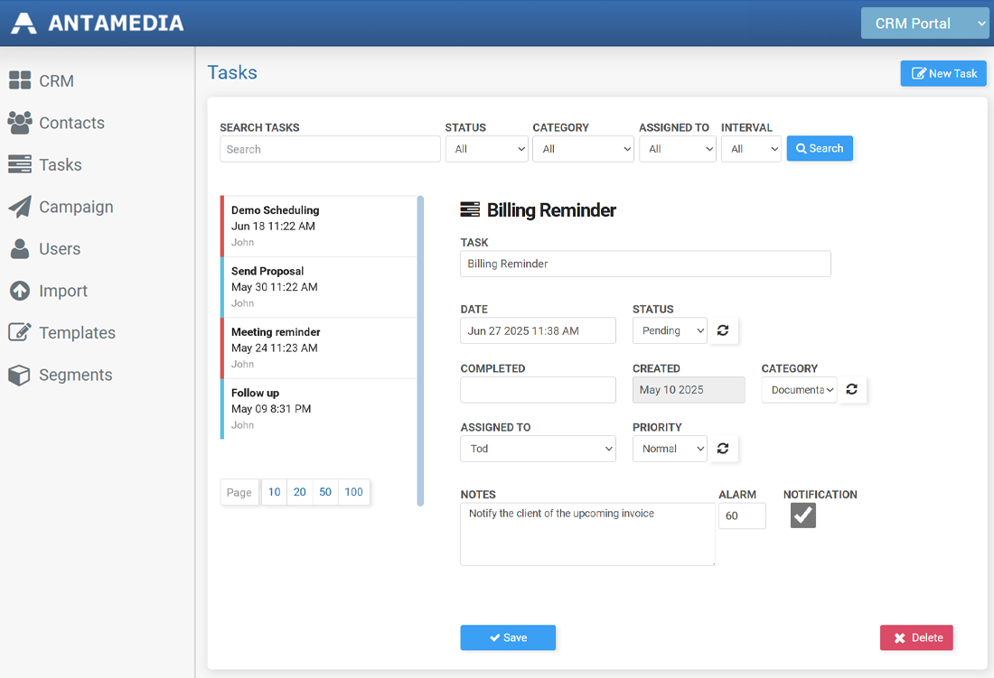Open the Users section in sidebar
Screen dimensions: 994x678
click(60, 249)
